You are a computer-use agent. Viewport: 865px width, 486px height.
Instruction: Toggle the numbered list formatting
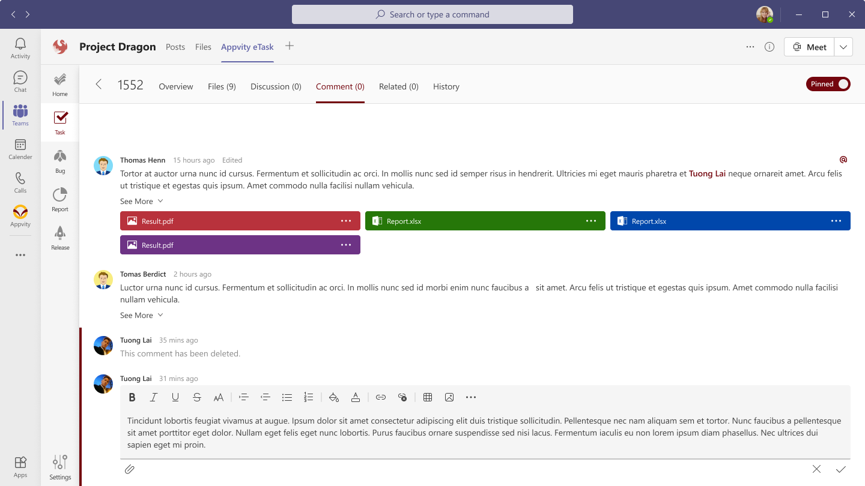308,397
